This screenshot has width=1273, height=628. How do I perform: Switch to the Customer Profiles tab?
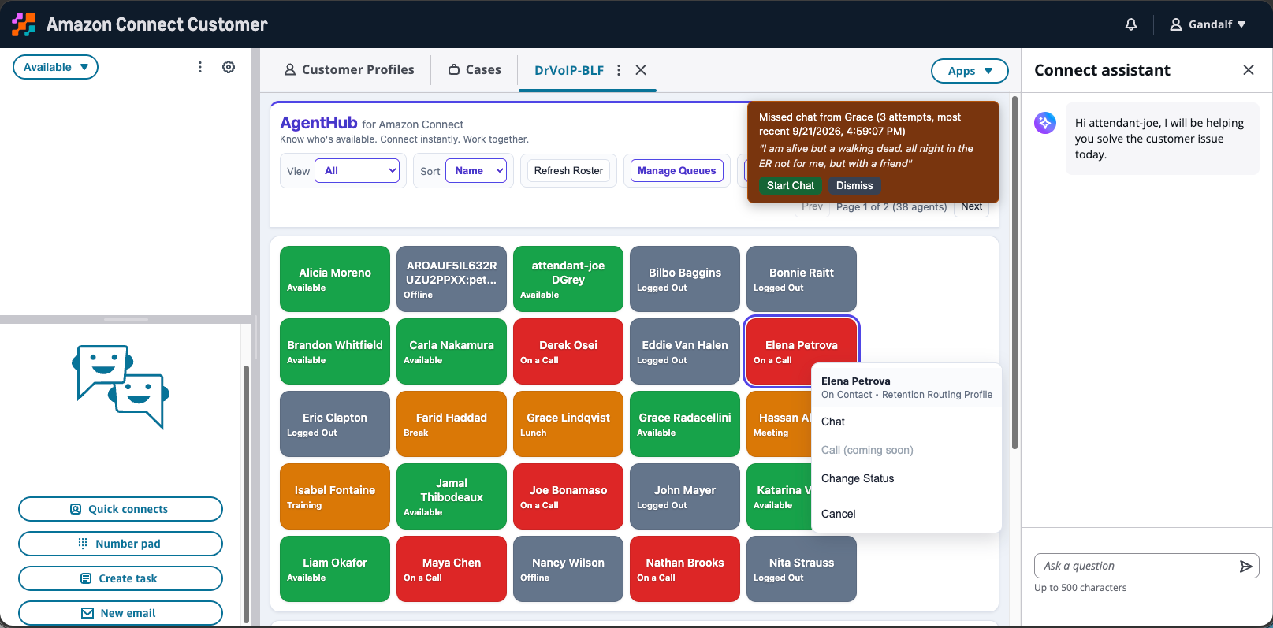348,69
